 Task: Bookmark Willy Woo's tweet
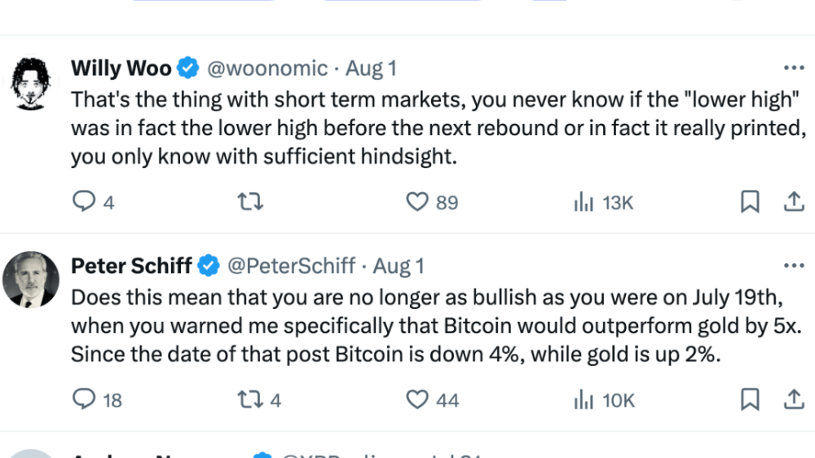(x=750, y=202)
